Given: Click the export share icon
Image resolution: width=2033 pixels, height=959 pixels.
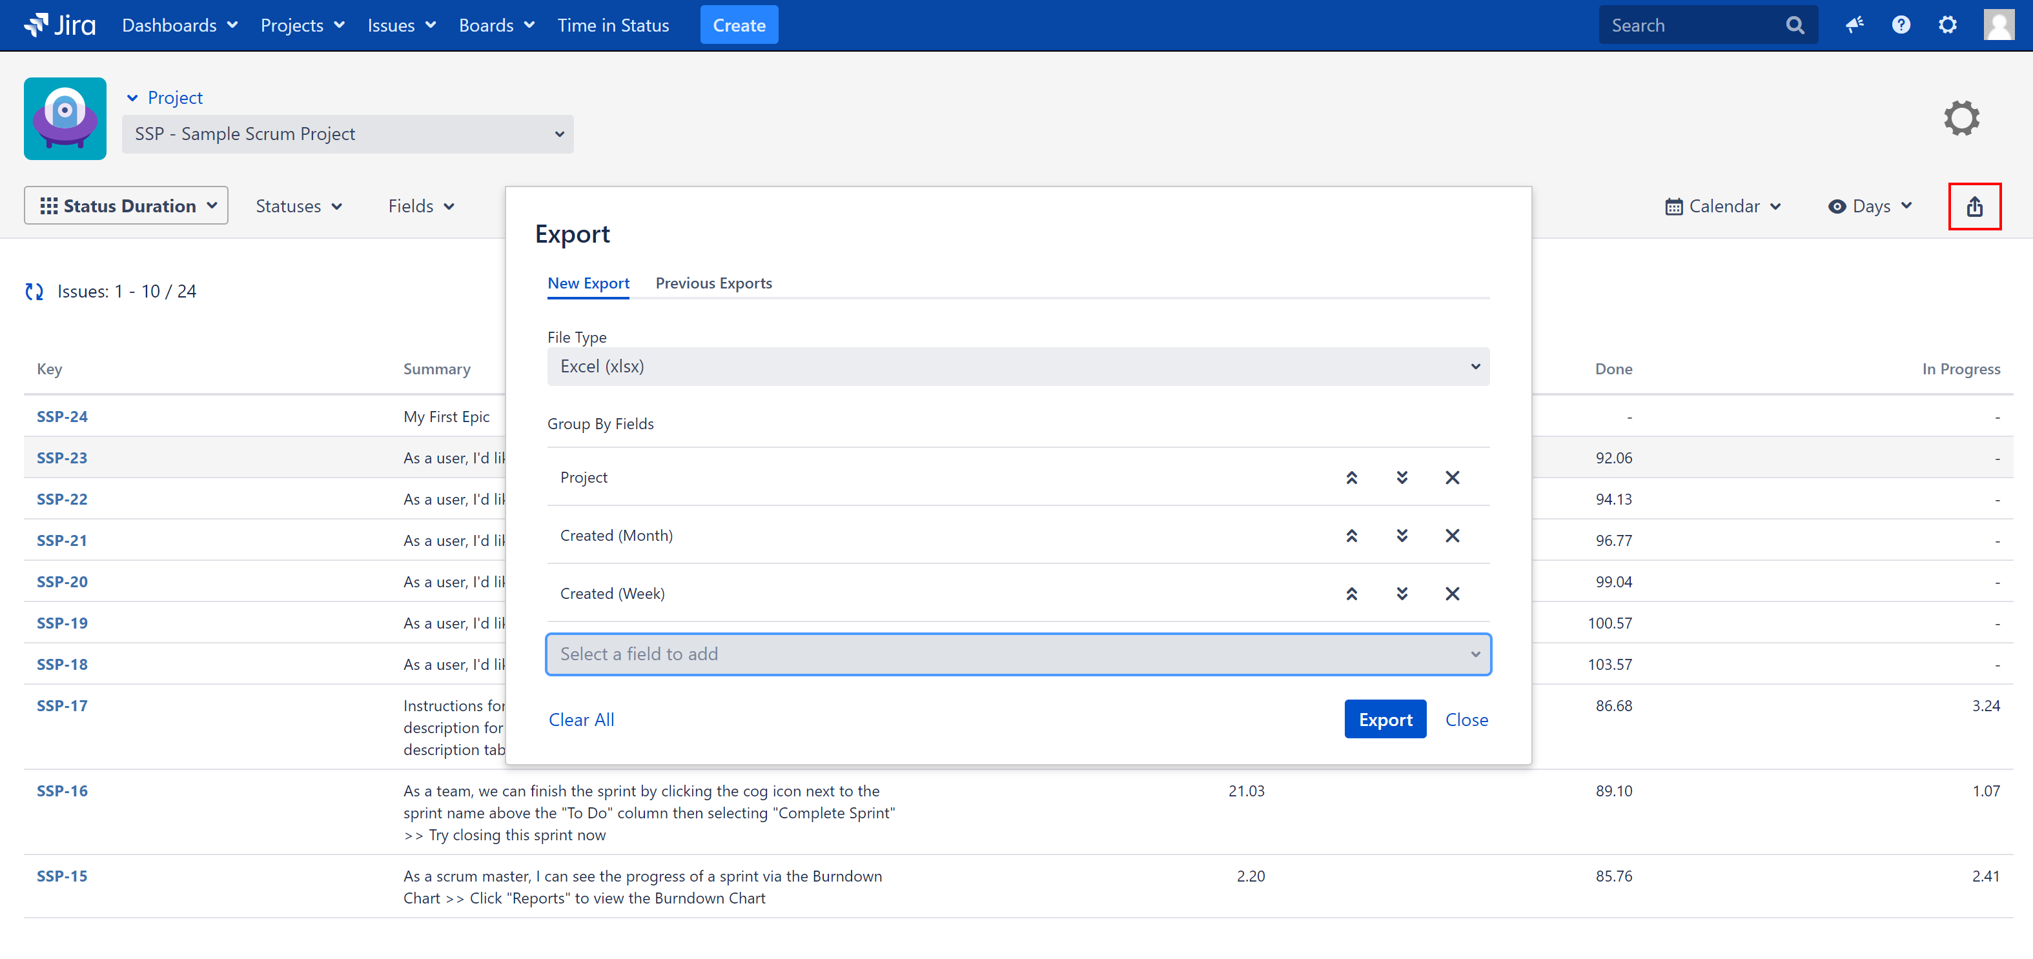Looking at the screenshot, I should click(1974, 207).
